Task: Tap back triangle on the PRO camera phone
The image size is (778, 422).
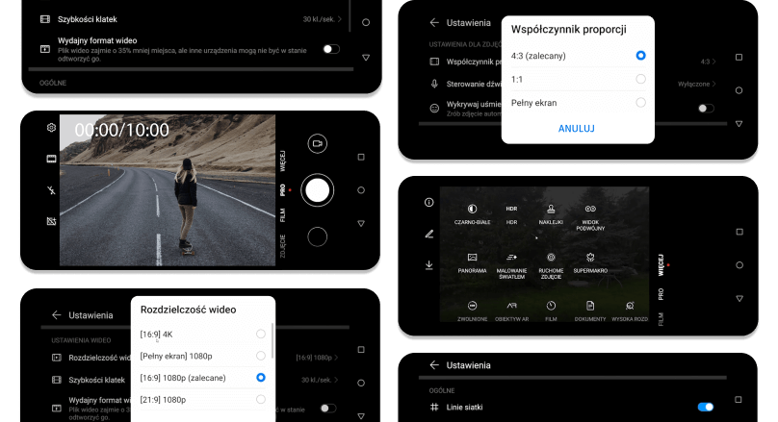Action: point(361,223)
